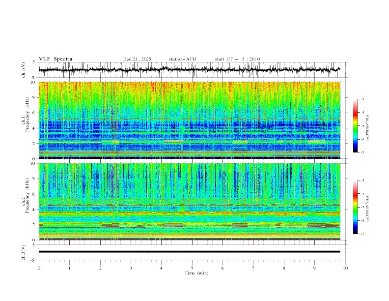
Task: Click the ch.2 Frequency (kHz) axis label
Action: (x=26, y=196)
